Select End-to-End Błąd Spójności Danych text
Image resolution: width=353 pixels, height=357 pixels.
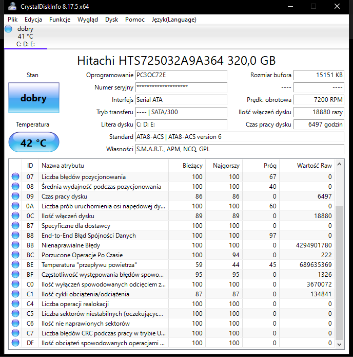[89, 236]
